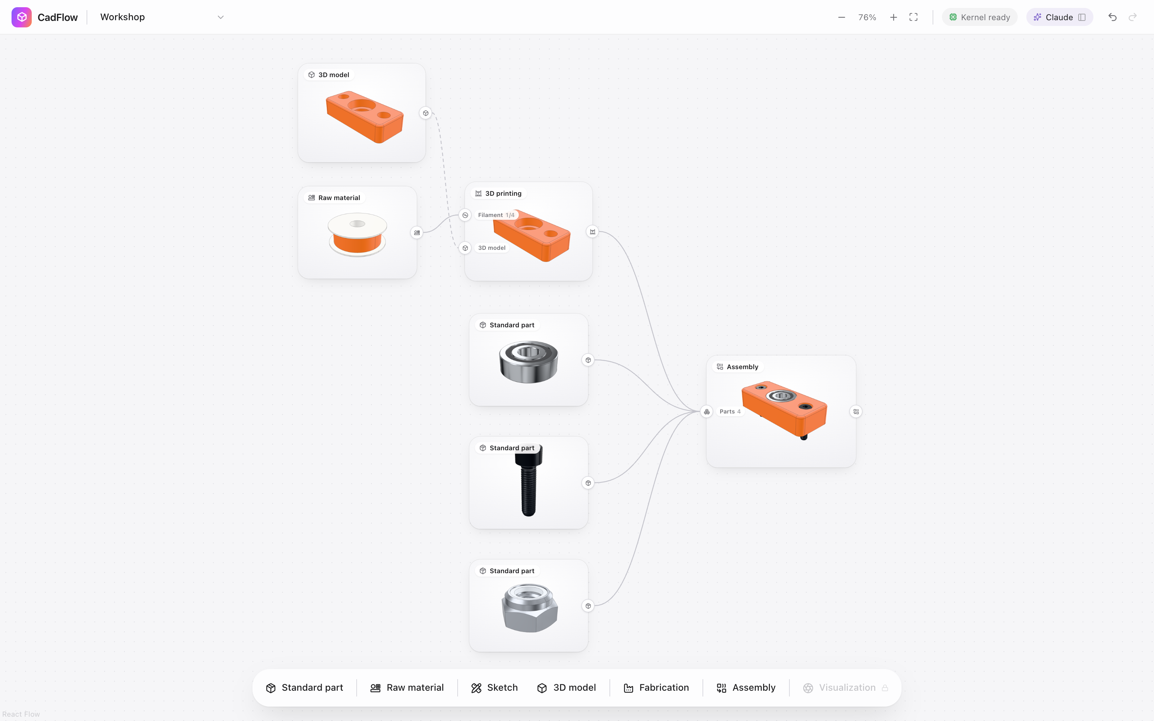This screenshot has height=721, width=1154.
Task: Click the Filament input port on 3D printing
Action: (466, 215)
